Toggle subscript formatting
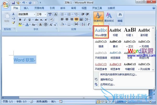The width and height of the screenshot is (157, 105). pos(41,20)
